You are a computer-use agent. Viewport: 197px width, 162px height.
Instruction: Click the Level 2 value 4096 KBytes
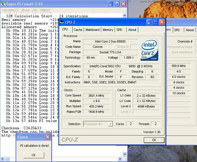[146, 106]
